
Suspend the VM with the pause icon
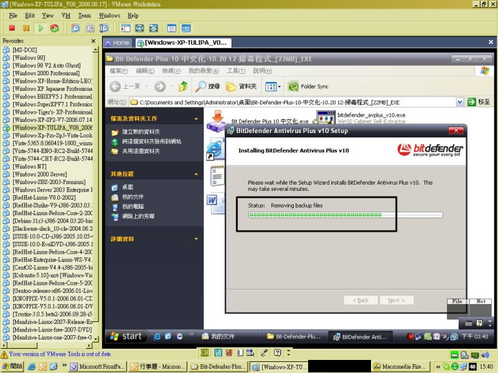click(26, 28)
